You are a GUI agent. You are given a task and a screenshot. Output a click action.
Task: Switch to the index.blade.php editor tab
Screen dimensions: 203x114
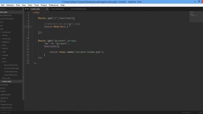point(57,9)
